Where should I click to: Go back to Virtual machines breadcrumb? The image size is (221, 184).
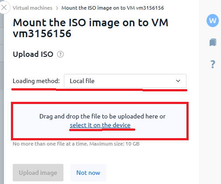[x=32, y=8]
